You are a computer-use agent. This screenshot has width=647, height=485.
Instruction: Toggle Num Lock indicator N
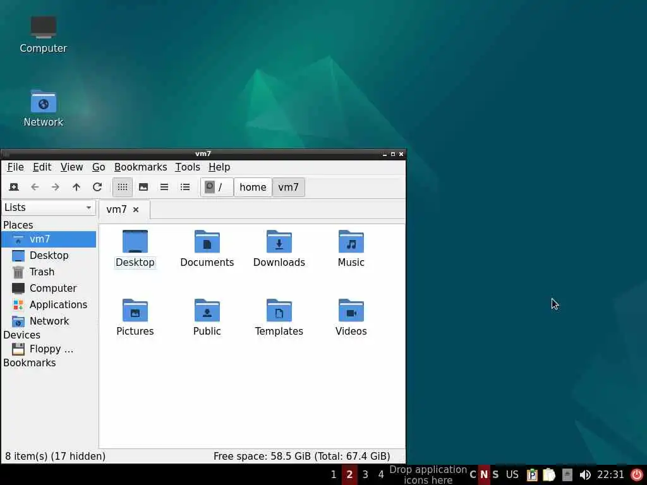coord(484,475)
